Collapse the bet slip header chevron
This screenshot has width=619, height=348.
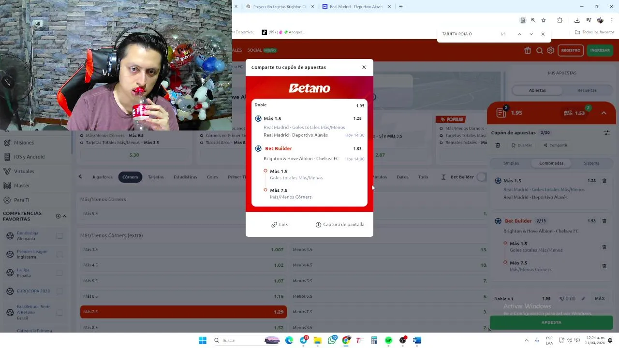coord(604,113)
